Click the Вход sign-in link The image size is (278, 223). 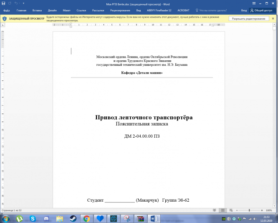(x=243, y=10)
